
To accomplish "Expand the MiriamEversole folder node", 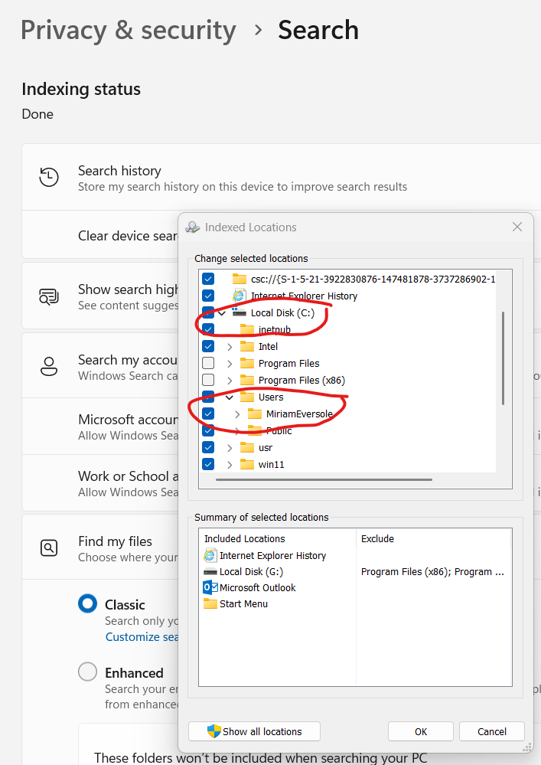I will point(237,414).
